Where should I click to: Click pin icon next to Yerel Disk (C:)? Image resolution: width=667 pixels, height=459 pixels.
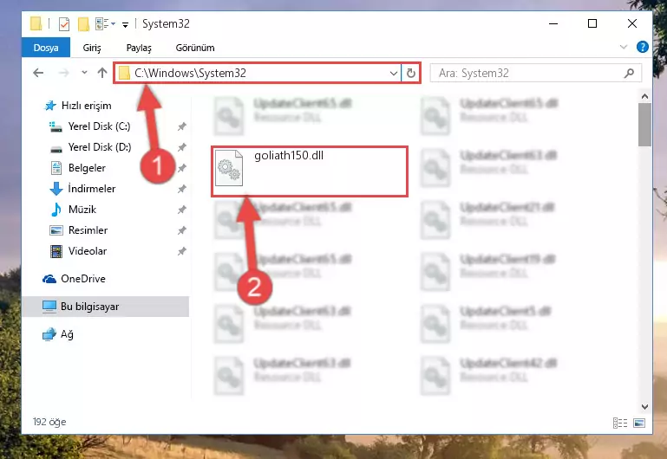[181, 126]
